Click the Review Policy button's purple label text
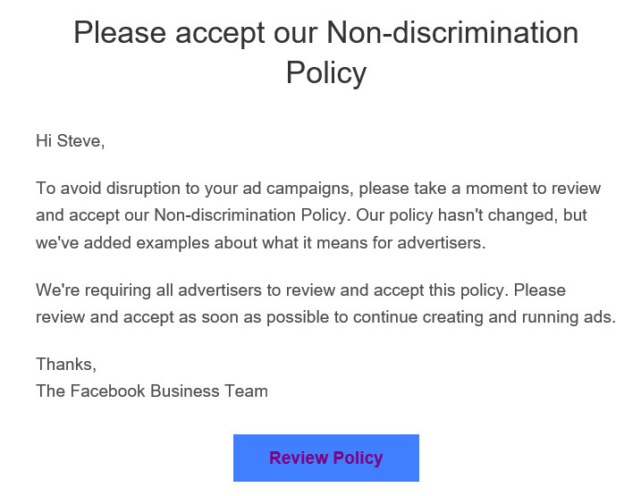The image size is (641, 496). tap(325, 458)
